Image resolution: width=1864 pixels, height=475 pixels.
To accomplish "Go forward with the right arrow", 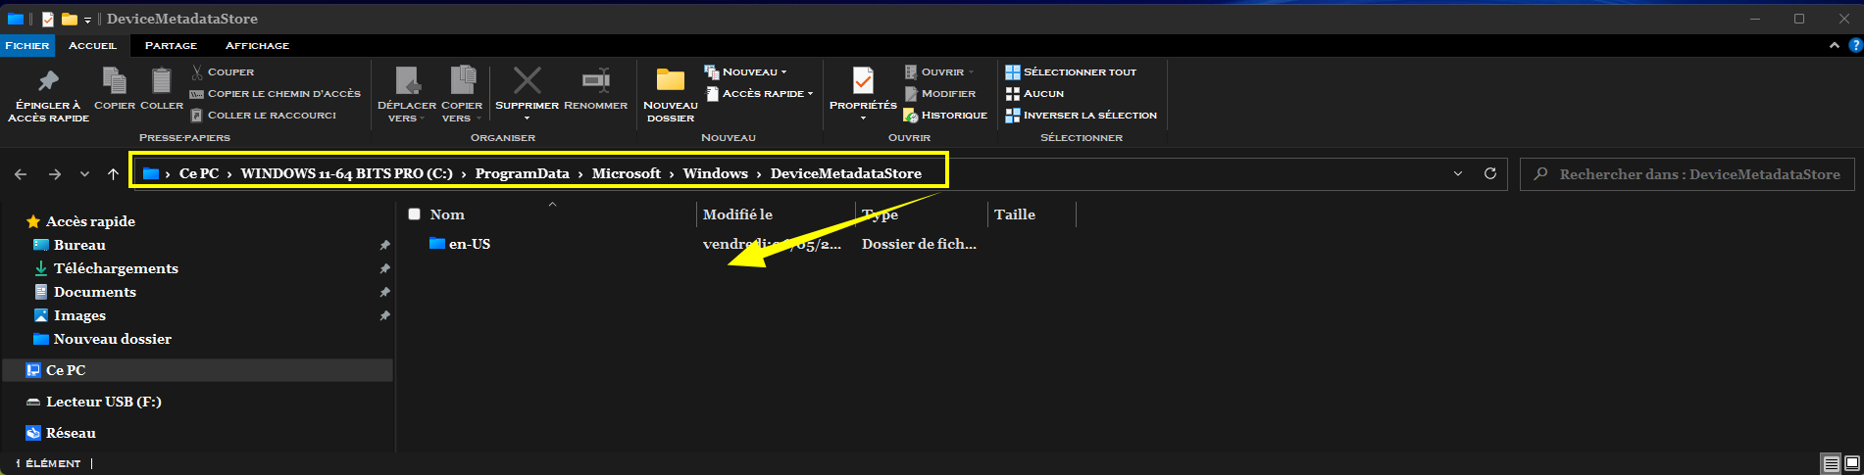I will click(55, 173).
